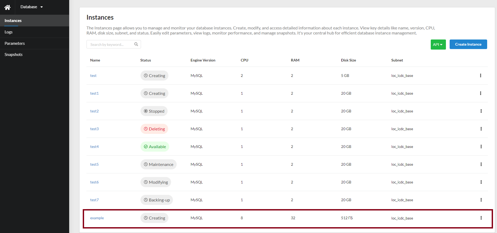Open row options for test6 instance

pyautogui.click(x=481, y=182)
